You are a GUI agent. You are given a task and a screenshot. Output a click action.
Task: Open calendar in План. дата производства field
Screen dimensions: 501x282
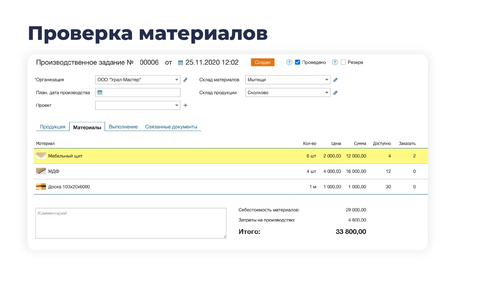pyautogui.click(x=100, y=92)
